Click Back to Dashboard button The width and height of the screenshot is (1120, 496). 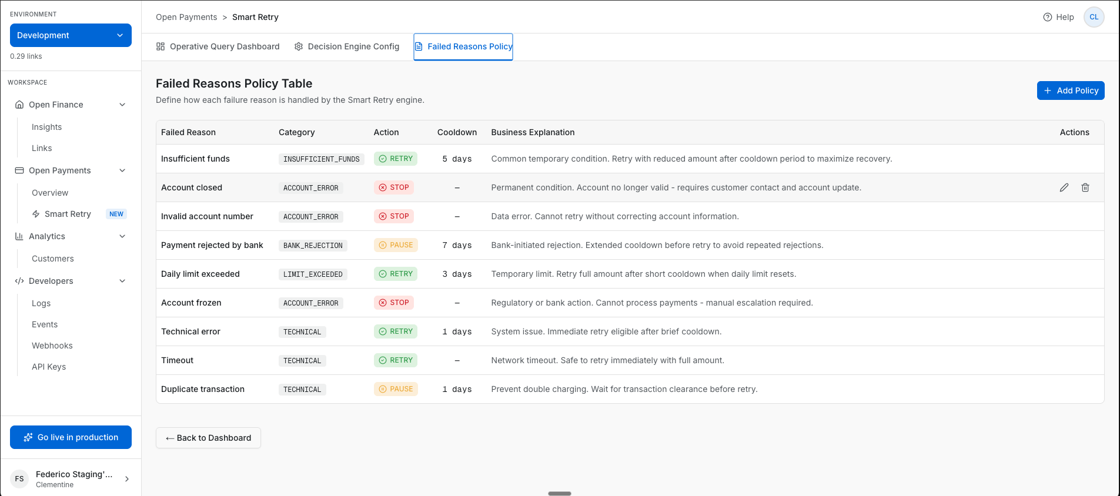pos(208,438)
